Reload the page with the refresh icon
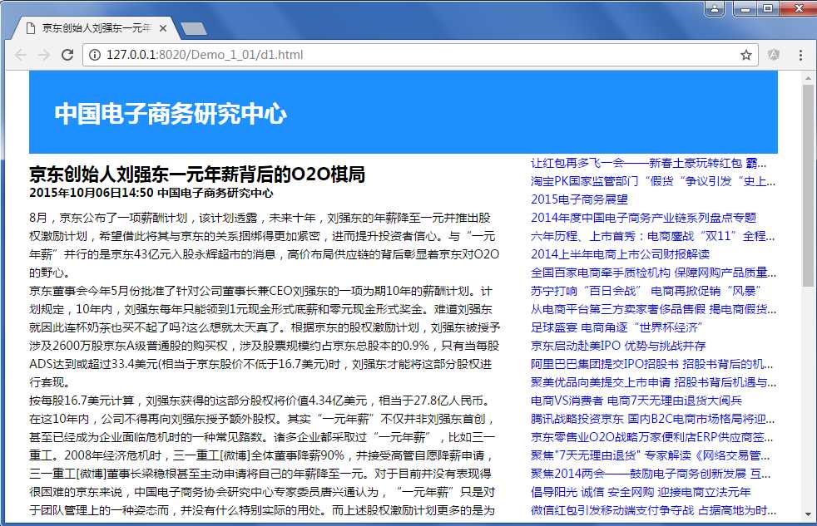Viewport: 817px width, 526px height. pos(67,55)
